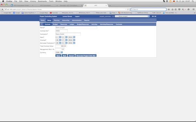Screen dimensions: 196x122
Task: Open the Firefox hamburger menu
Action: pyautogui.click(x=193, y=9)
